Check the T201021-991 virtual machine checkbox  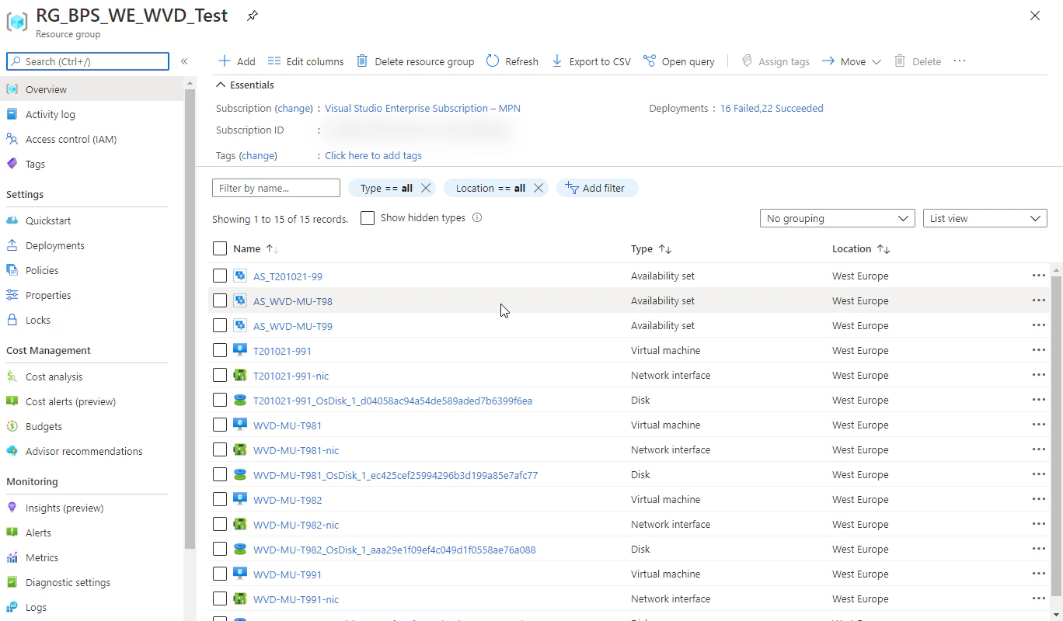tap(220, 350)
